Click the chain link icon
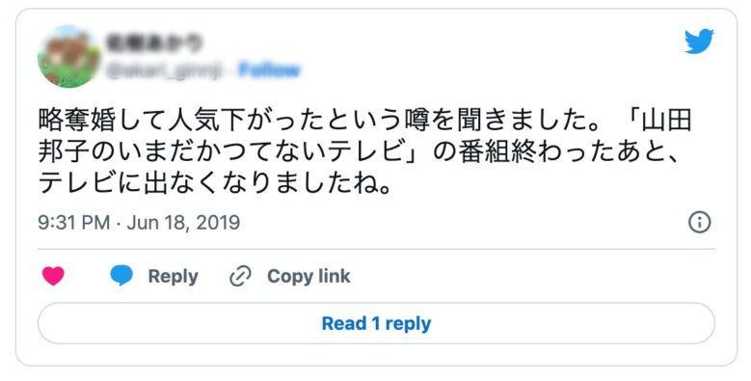Viewport: 751px width, 381px height. click(240, 277)
